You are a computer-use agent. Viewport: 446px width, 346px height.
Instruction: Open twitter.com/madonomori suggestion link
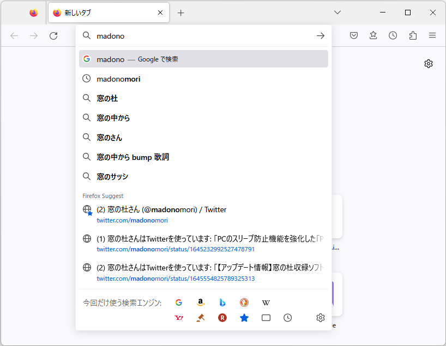click(132, 220)
